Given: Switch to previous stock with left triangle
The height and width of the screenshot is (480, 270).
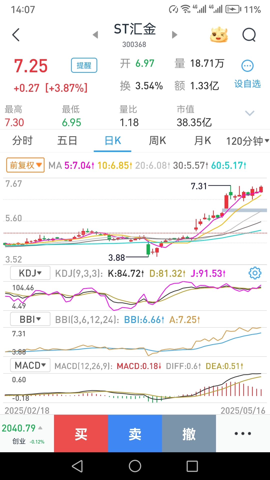Looking at the screenshot, I should coord(95,35).
